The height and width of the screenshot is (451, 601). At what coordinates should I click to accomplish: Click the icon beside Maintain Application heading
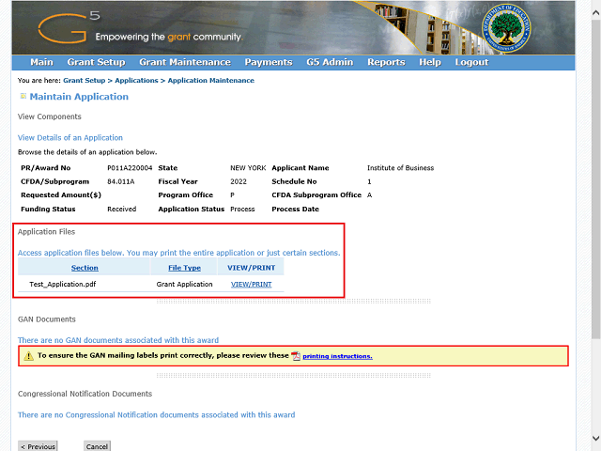pos(23,96)
